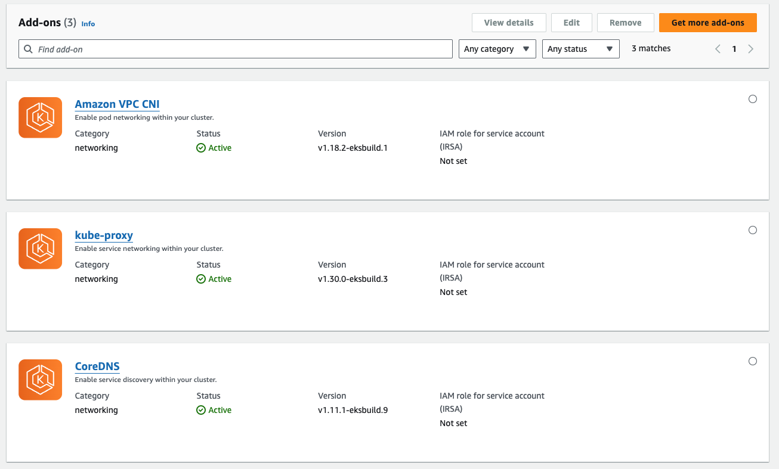The image size is (779, 469).
Task: Click networking category value for kube-proxy
Action: coord(96,279)
